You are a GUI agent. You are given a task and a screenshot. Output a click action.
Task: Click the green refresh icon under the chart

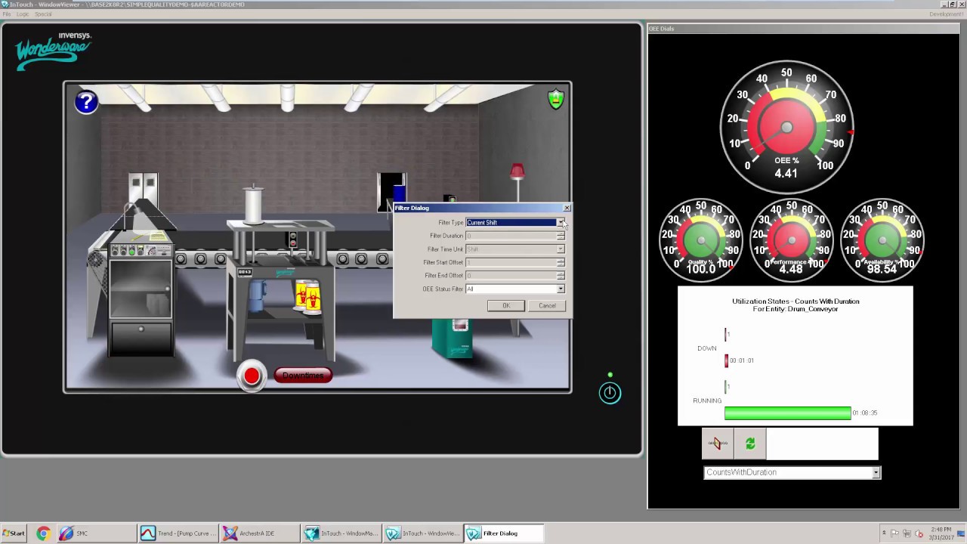(x=750, y=444)
